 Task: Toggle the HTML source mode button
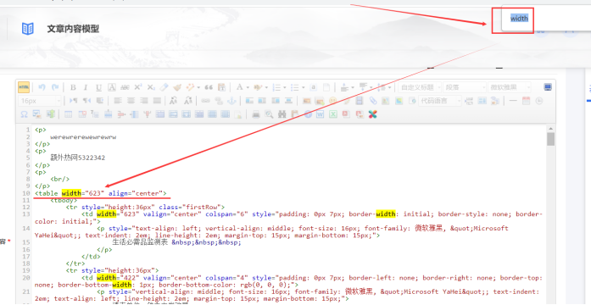pyautogui.click(x=24, y=87)
